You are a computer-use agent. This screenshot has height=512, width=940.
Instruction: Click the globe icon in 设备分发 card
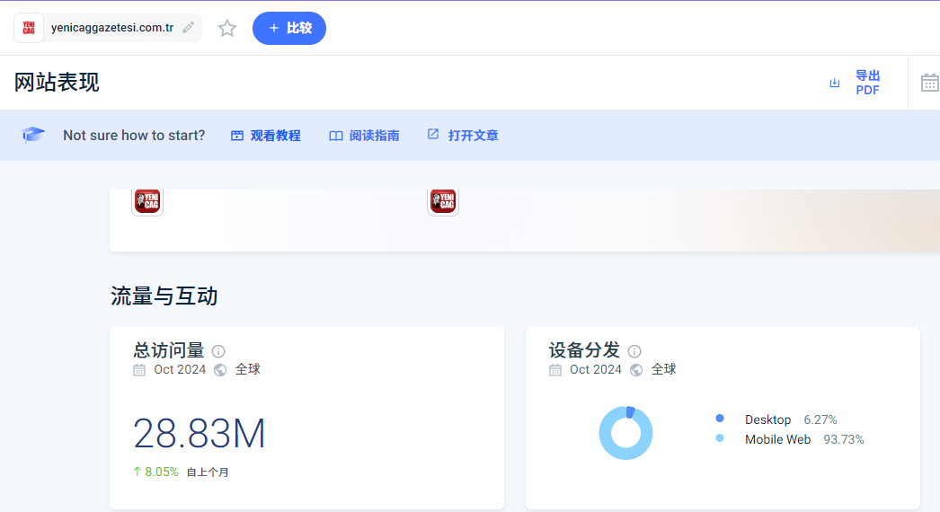636,370
